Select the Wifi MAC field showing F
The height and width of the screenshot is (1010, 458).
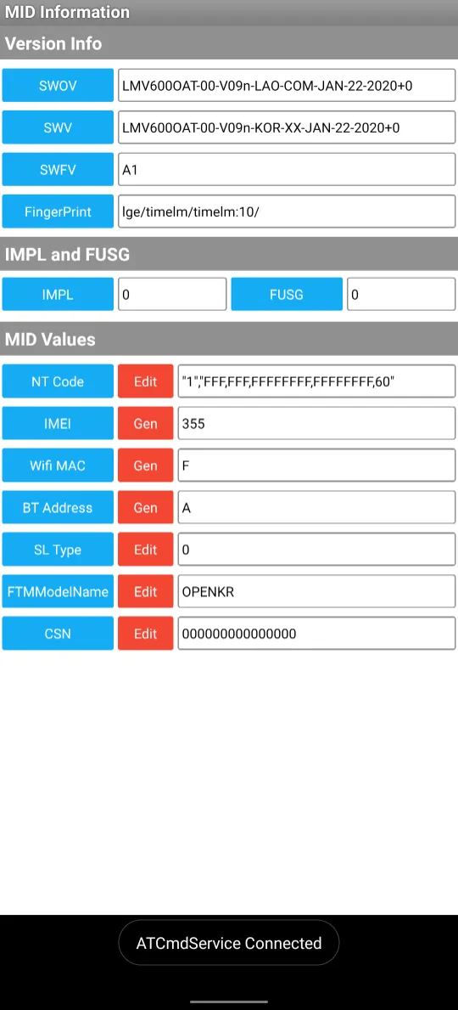(316, 465)
